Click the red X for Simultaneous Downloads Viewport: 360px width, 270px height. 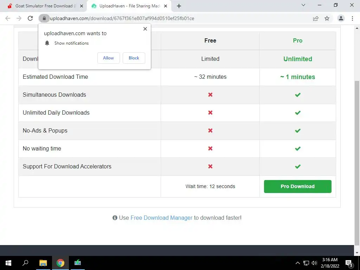[x=210, y=95]
